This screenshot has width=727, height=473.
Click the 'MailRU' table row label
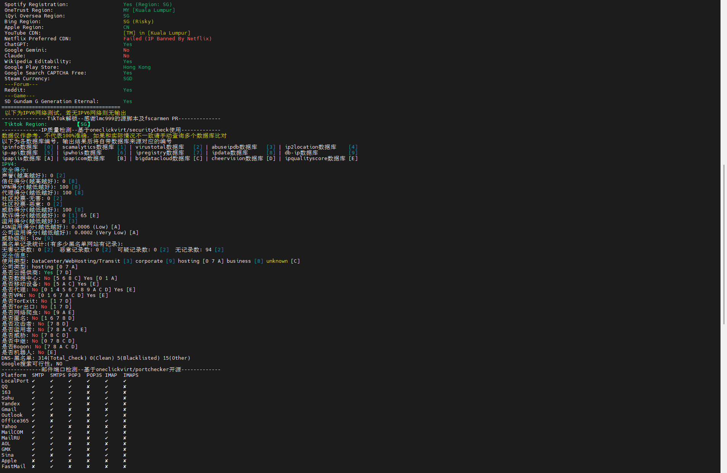pos(11,438)
